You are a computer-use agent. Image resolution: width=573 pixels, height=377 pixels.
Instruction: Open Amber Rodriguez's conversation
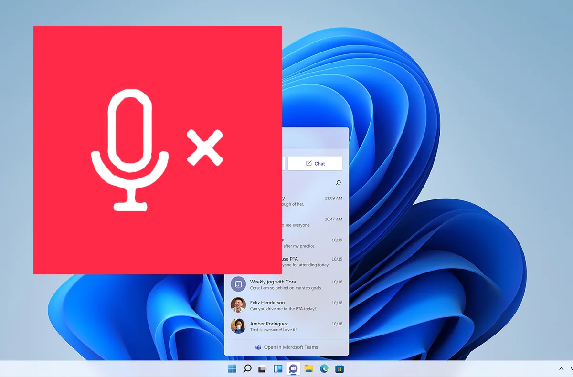click(286, 326)
